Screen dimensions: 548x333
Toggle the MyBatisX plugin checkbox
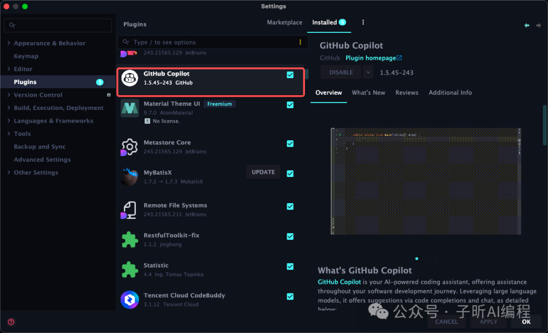[x=290, y=173]
